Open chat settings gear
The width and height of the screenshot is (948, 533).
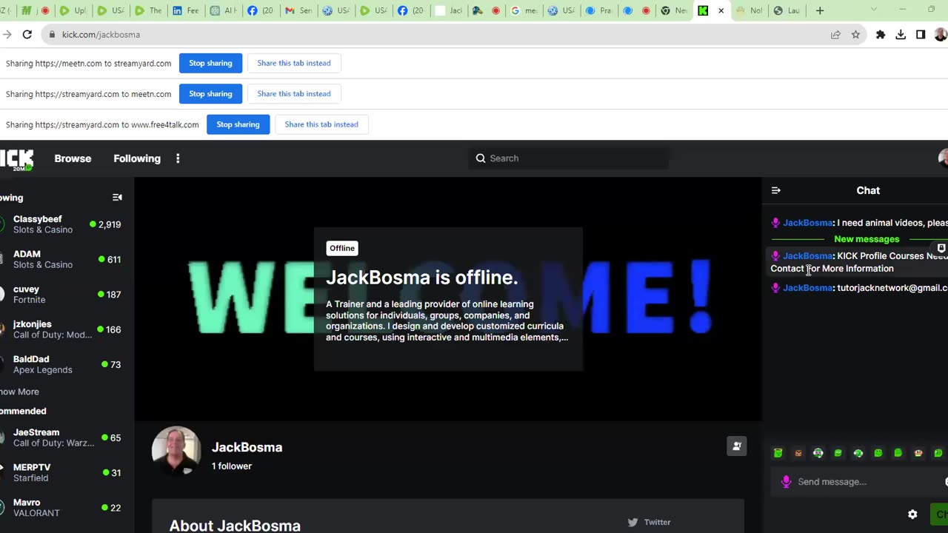coord(912,514)
